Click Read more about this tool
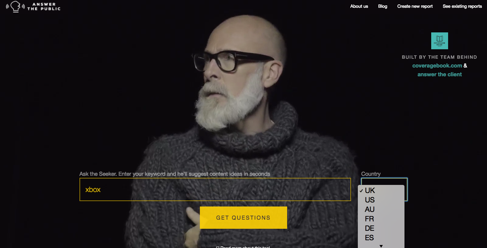 coord(243,247)
